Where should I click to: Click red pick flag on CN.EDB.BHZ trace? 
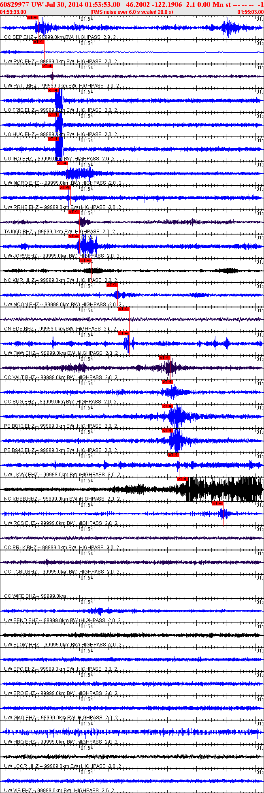124,309
